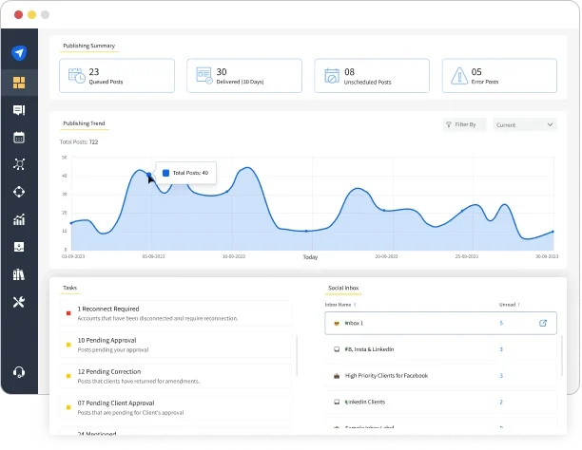Open the library books icon in sidebar
This screenshot has height=450, width=582.
coord(19,275)
